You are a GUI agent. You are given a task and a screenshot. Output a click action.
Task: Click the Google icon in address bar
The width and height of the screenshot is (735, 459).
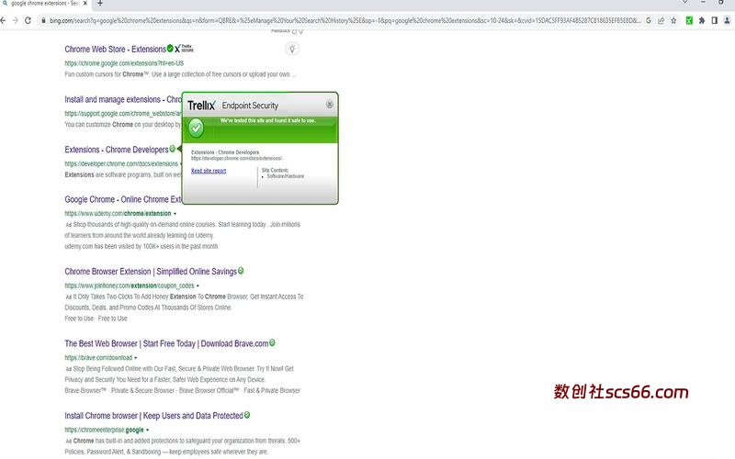pos(649,20)
